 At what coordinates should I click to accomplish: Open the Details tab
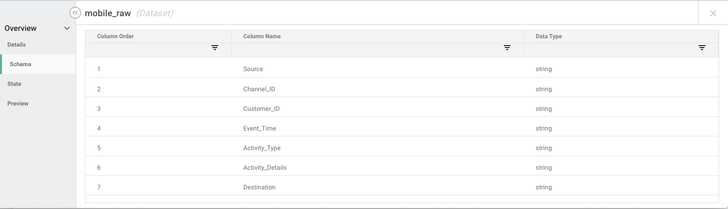pyautogui.click(x=17, y=45)
